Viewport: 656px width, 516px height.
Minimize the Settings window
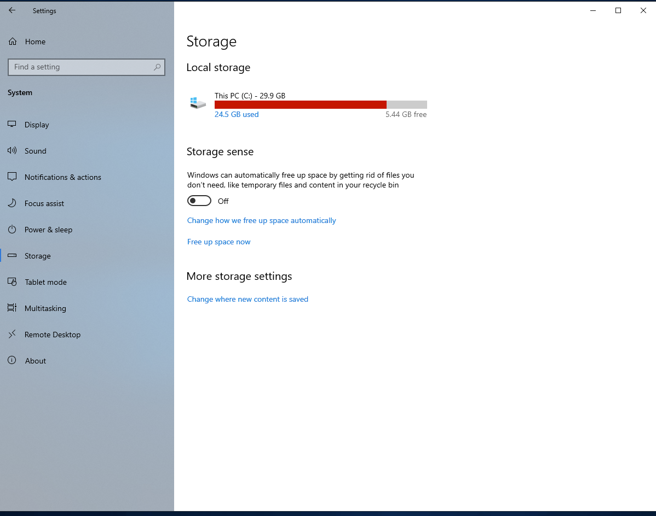pyautogui.click(x=593, y=10)
